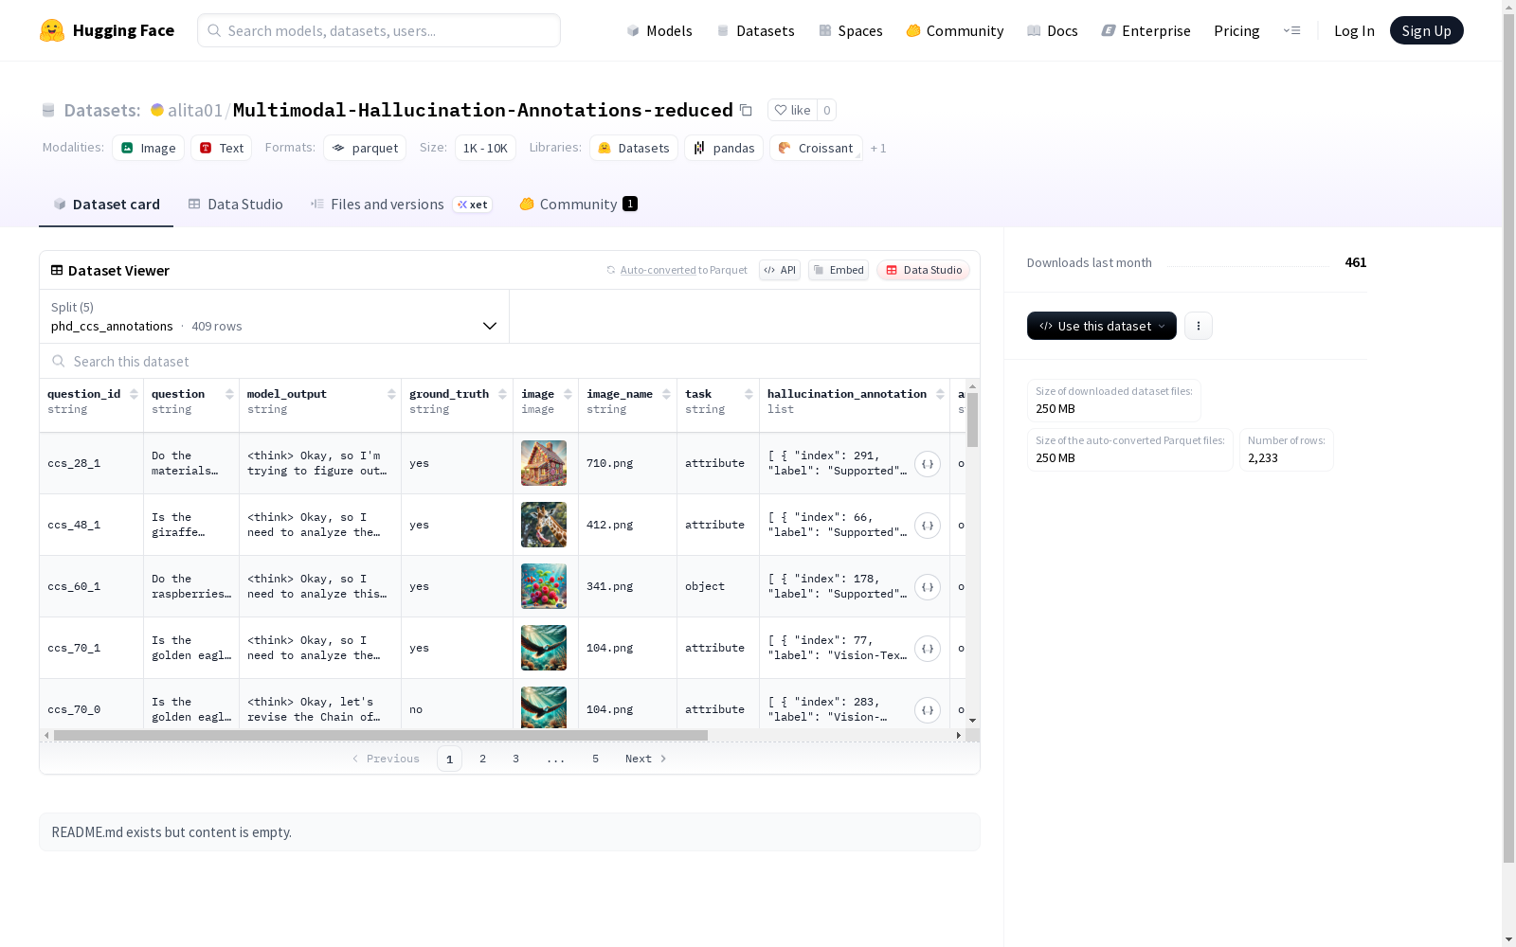Click the Hugging Face logo

(106, 30)
